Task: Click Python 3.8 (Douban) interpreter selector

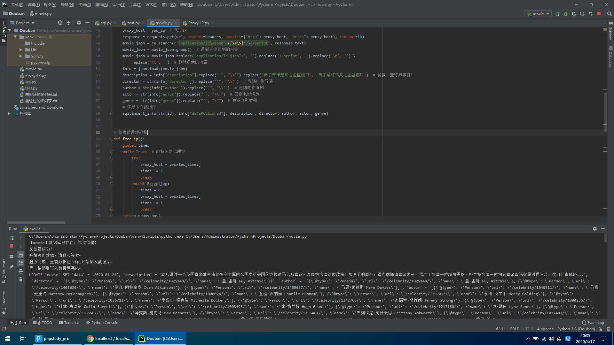Action: tap(576, 329)
